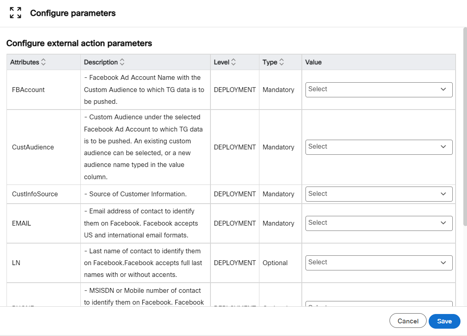Click the chevron on the FBAccount Select field
The image size is (467, 336).
pyautogui.click(x=443, y=90)
